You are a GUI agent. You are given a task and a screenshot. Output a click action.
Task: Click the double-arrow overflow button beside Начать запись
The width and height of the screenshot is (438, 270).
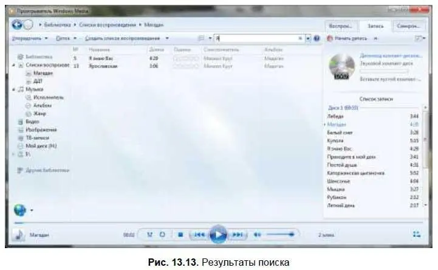376,38
